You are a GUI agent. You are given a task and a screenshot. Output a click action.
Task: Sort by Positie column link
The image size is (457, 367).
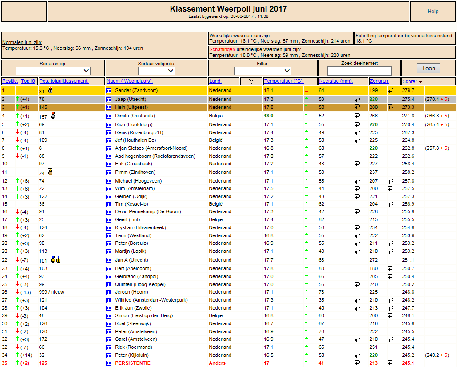(10, 81)
